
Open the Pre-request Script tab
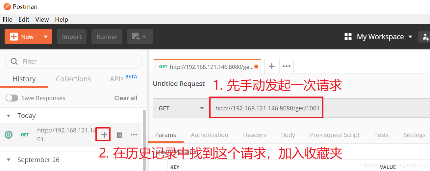(335, 135)
